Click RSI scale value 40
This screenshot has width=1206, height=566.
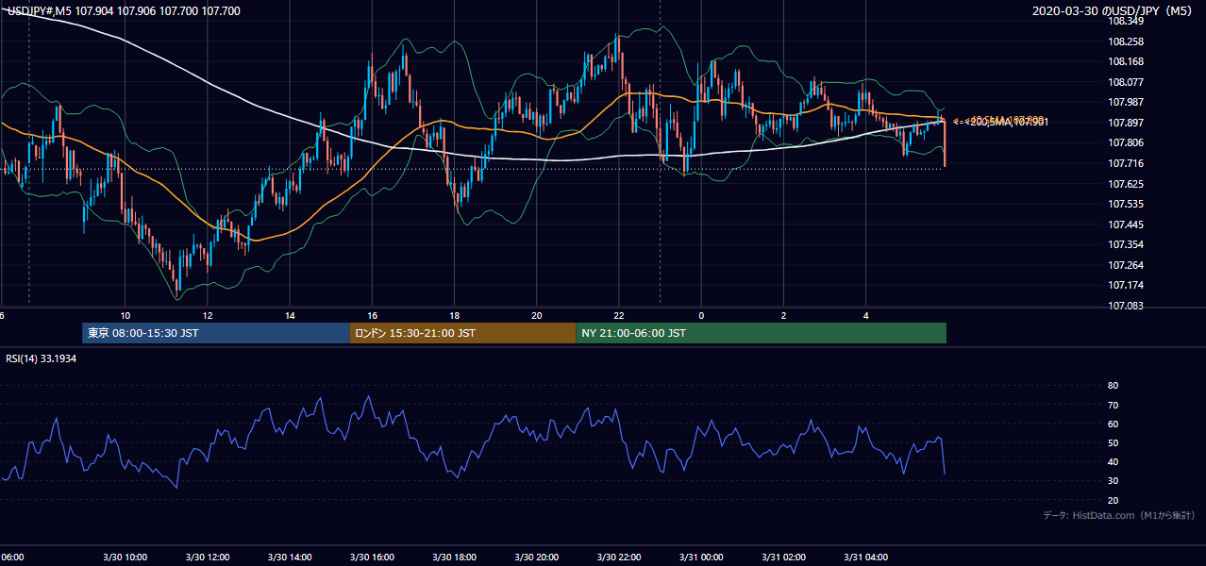click(1113, 461)
